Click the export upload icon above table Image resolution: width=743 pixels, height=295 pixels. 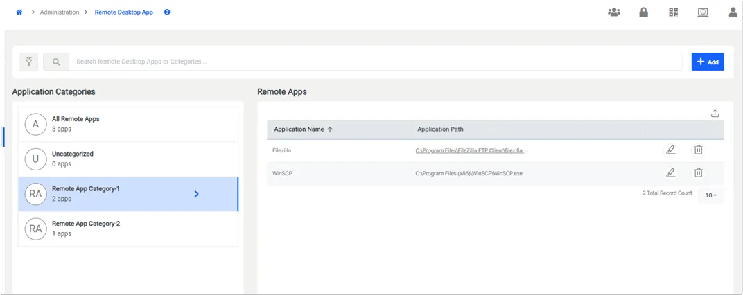(715, 113)
